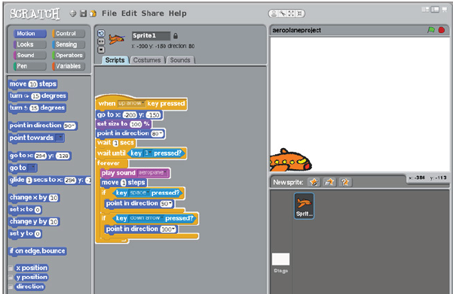Click the globe language icon
Image resolution: width=453 pixels, height=294 pixels.
pyautogui.click(x=73, y=14)
